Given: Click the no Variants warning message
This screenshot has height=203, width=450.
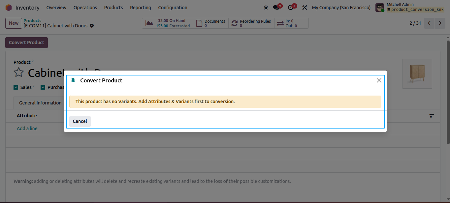Looking at the screenshot, I should coord(225,101).
